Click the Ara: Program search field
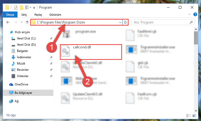This screenshot has height=121, width=201. pyautogui.click(x=161, y=22)
